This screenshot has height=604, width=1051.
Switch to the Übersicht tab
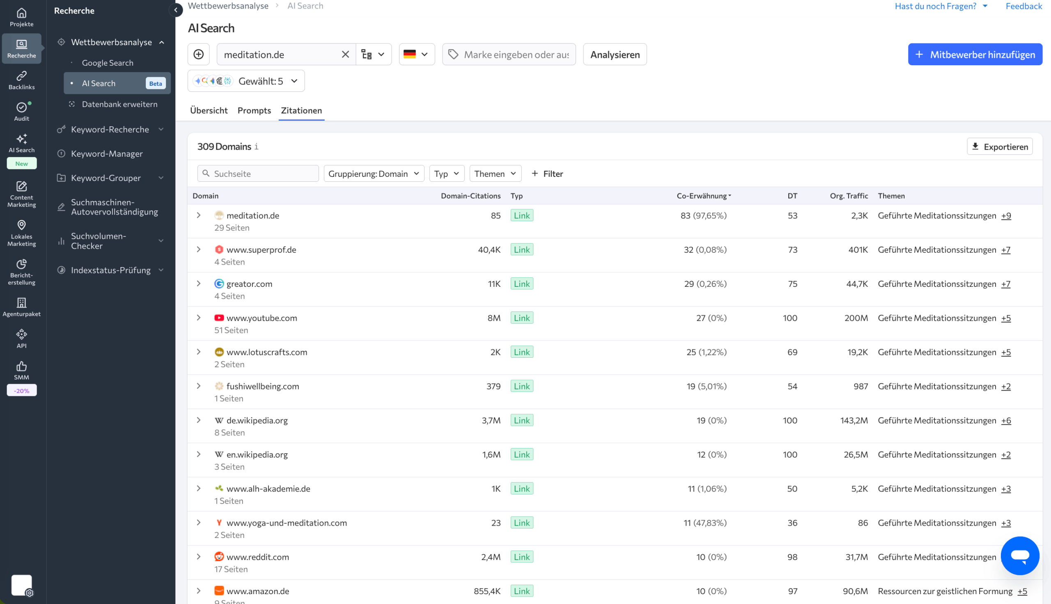209,110
